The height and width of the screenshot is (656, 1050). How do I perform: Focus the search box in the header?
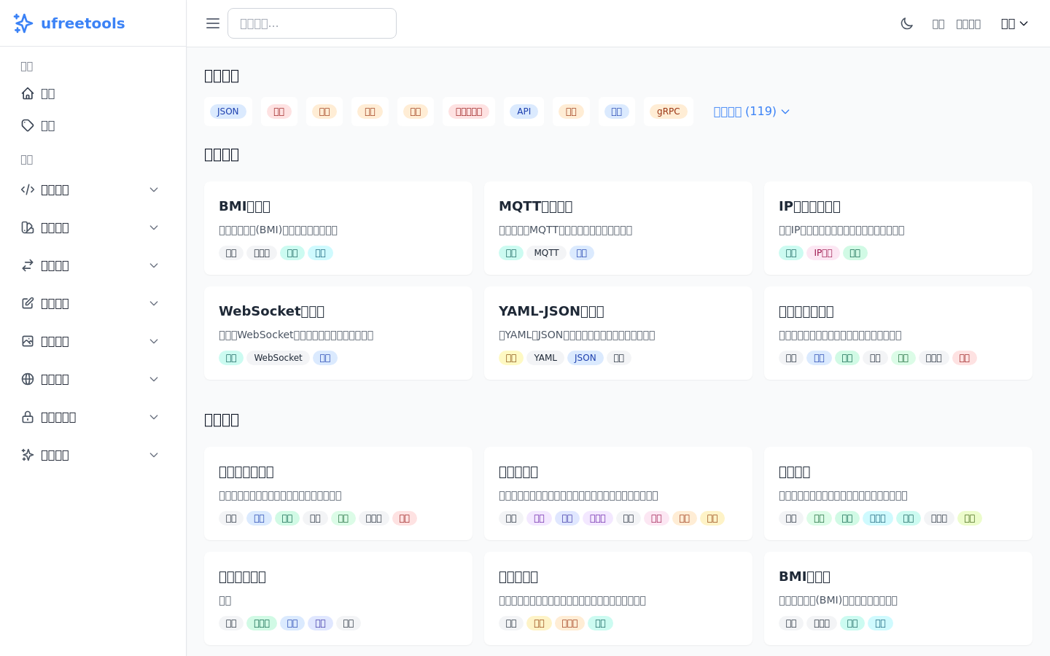coord(312,23)
